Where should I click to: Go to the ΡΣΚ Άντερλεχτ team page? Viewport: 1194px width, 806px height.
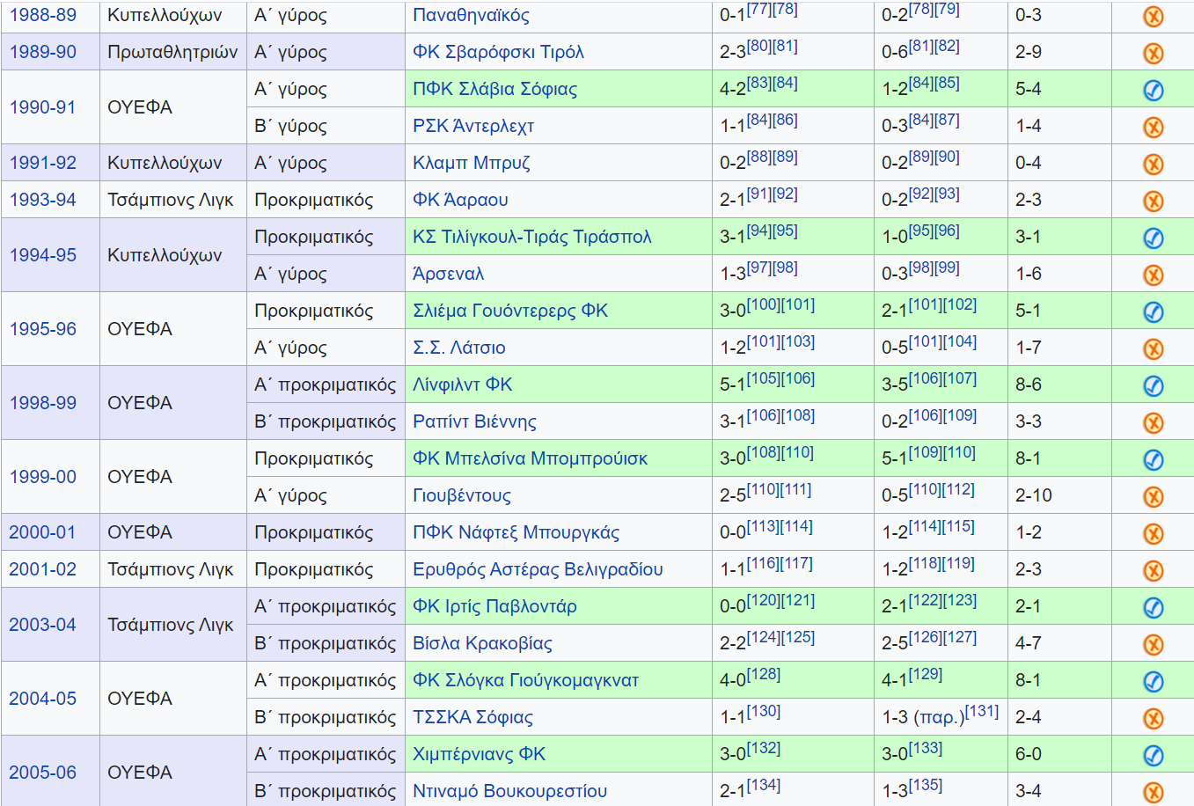tap(473, 126)
